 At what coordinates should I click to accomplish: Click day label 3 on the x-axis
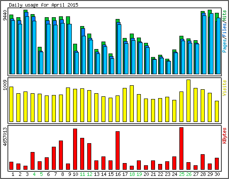[x=27, y=174]
